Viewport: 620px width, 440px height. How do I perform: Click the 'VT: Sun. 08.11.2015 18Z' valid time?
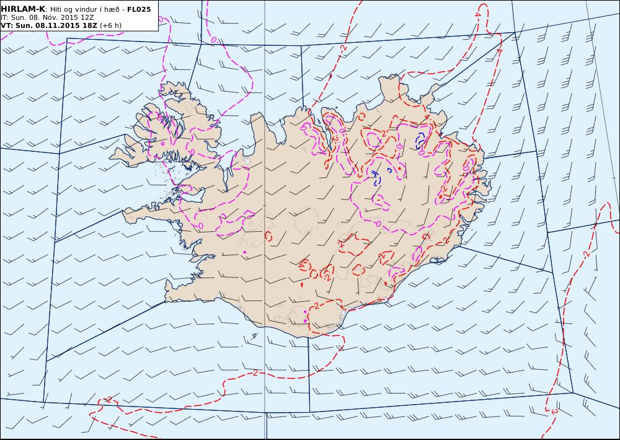pos(48,25)
